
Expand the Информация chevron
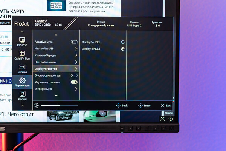pos(76,89)
